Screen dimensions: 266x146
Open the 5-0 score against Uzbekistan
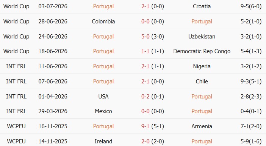[x=145, y=37]
